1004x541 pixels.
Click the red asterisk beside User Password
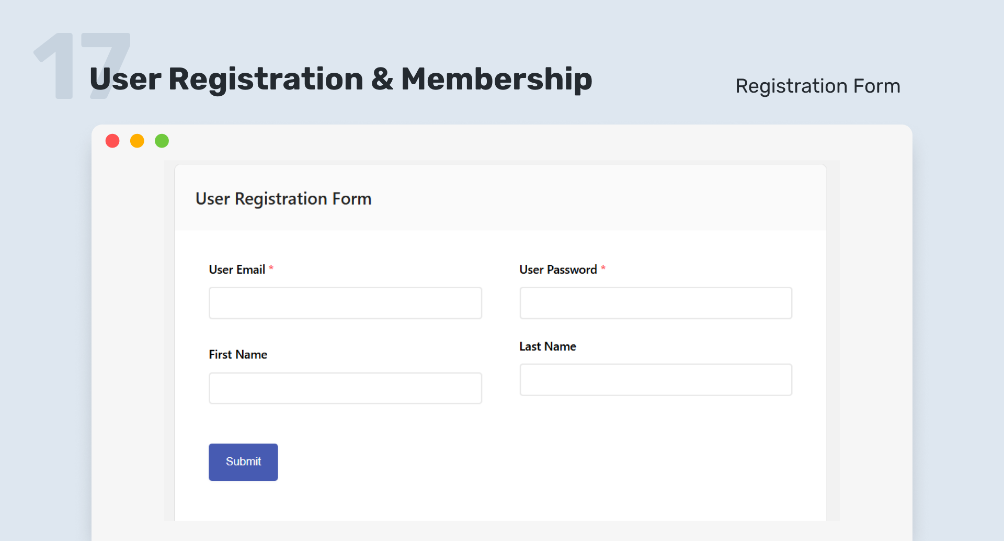coord(603,268)
